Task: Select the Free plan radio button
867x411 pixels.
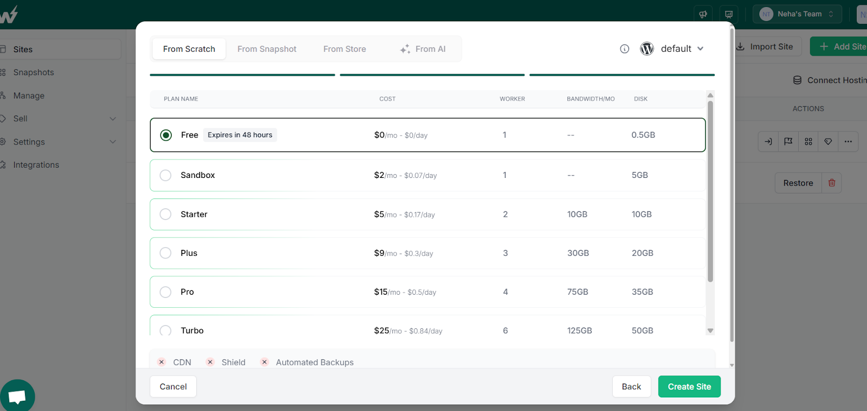Action: pos(166,135)
